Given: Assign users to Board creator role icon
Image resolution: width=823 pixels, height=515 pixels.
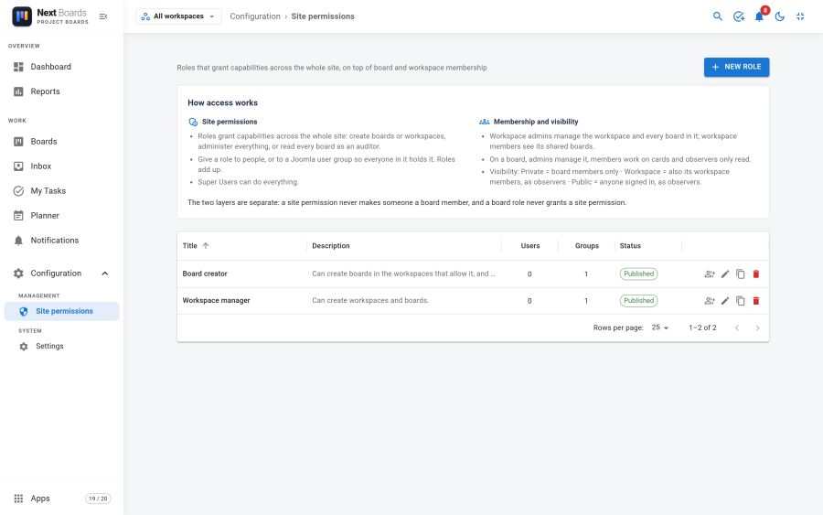Looking at the screenshot, I should point(710,274).
